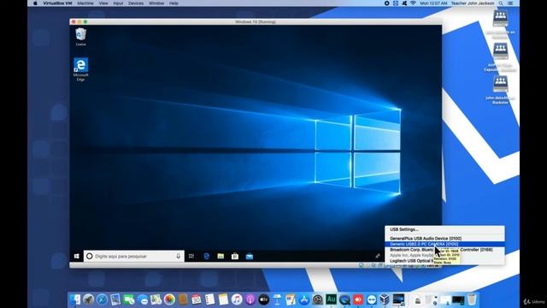The image size is (547, 308).
Task: Open Finder from the Dock
Action: [74, 299]
